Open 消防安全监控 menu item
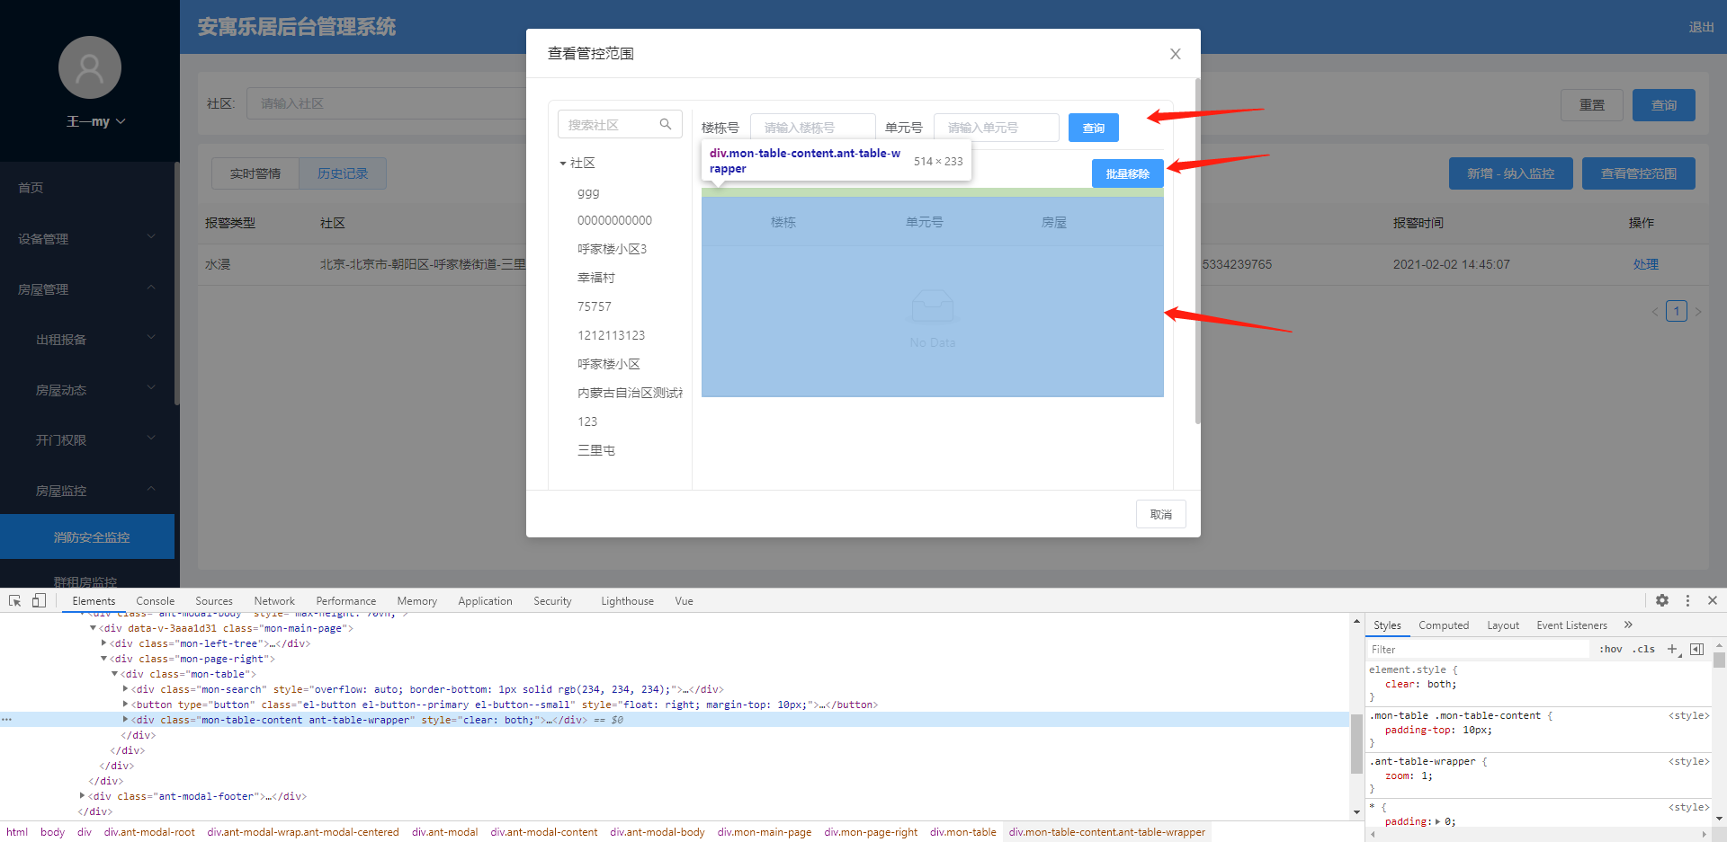The width and height of the screenshot is (1727, 842). click(x=87, y=536)
